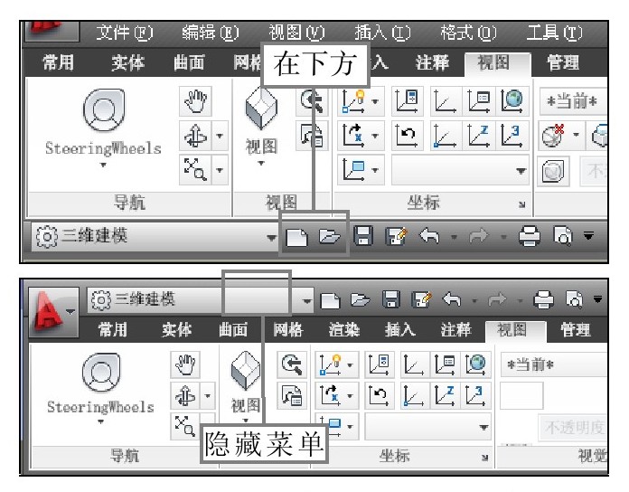Click Z-axis vector UCS icon in upper ribbon

479,136
